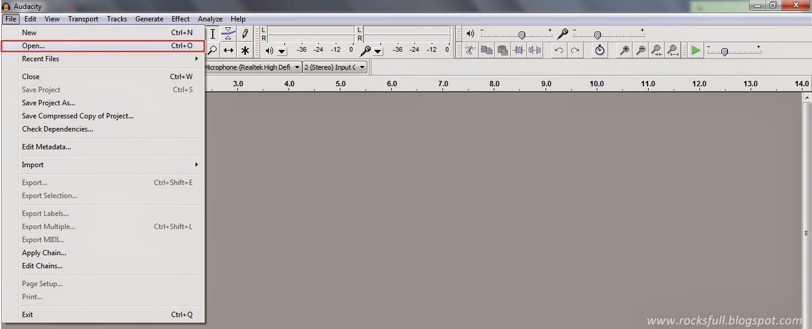Click the Copy icon in edit toolbar
This screenshot has width=812, height=329.
click(x=486, y=50)
